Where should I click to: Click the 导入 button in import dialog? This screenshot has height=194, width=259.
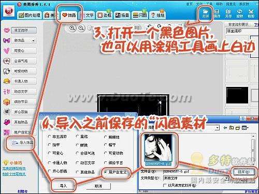pos(63,186)
